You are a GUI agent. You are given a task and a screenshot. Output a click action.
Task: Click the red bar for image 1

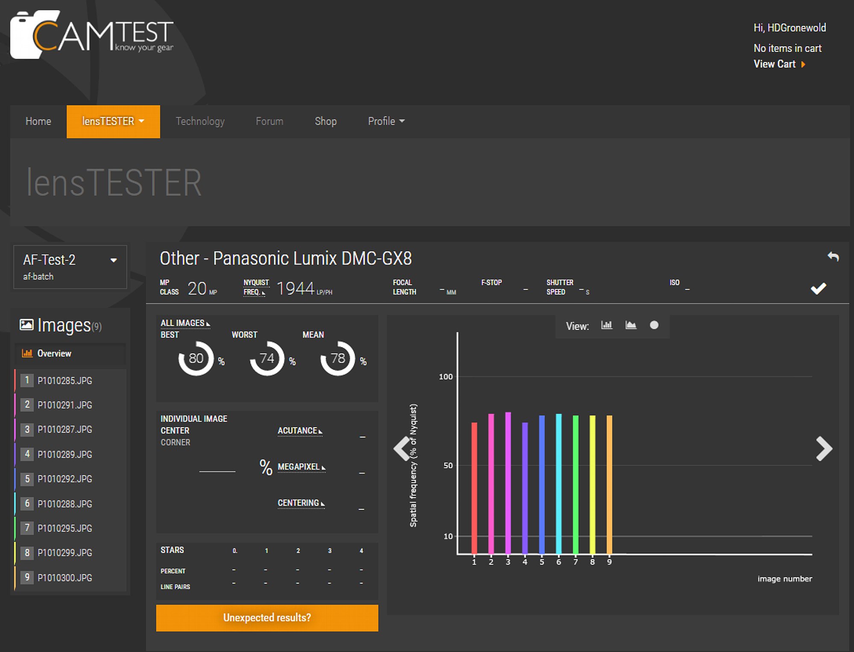474,488
